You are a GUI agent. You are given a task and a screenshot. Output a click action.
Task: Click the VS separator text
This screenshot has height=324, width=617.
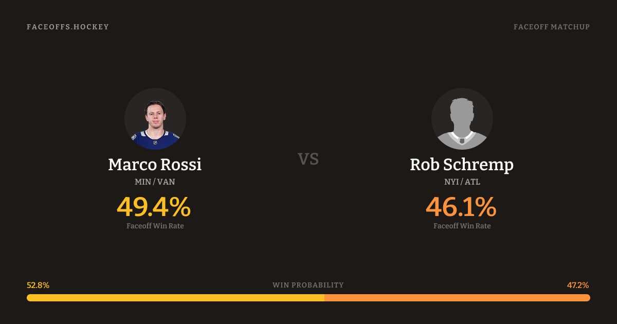308,159
